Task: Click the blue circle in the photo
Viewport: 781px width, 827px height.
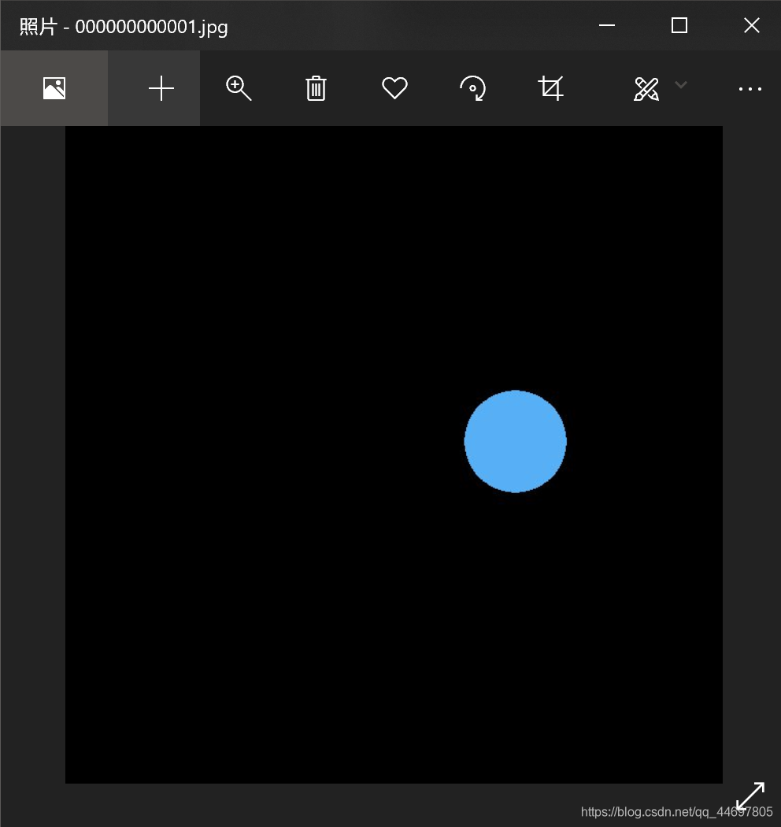Action: [x=515, y=441]
